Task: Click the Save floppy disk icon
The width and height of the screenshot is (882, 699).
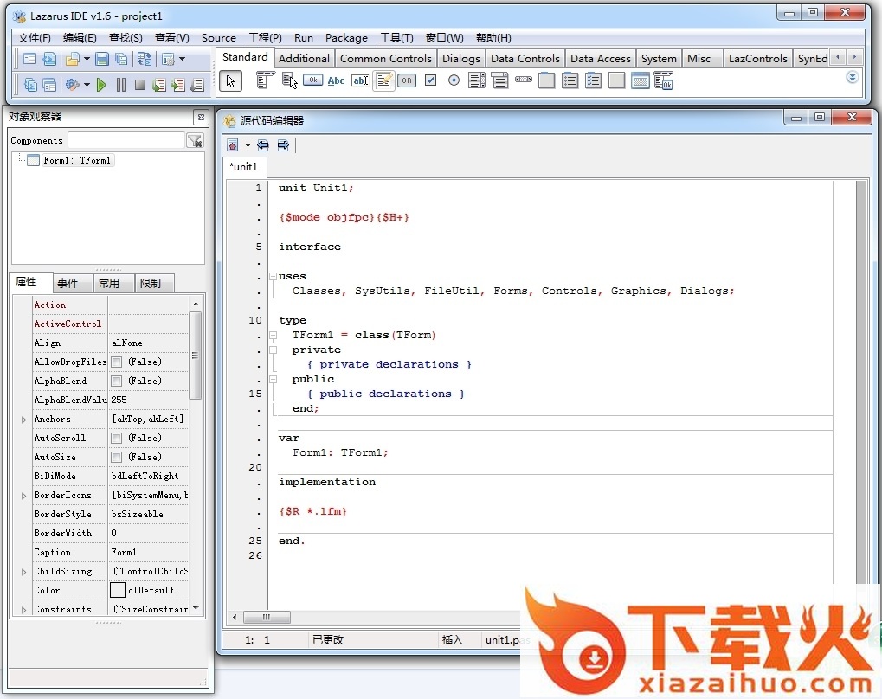Action: click(102, 59)
